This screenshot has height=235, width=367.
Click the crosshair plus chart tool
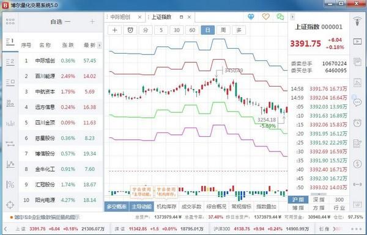tap(115, 30)
